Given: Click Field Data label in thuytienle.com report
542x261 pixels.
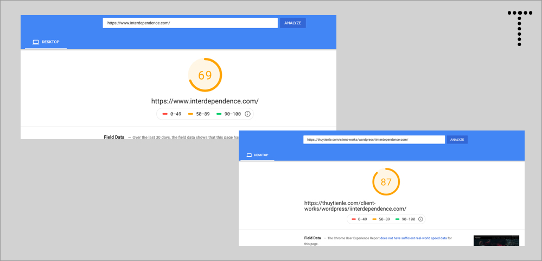Looking at the screenshot, I should click(313, 238).
